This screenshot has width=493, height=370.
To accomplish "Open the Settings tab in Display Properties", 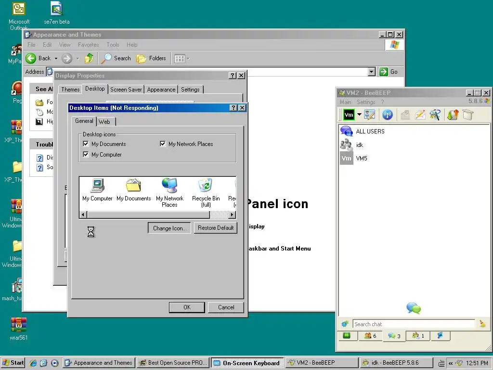I will [190, 89].
